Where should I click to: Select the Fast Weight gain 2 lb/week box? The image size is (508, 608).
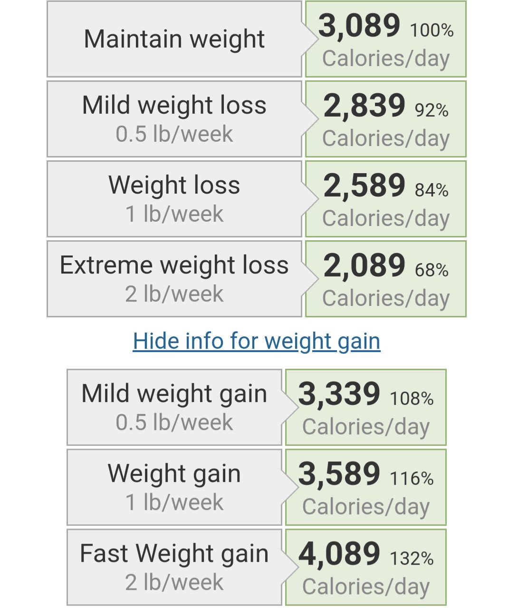click(x=174, y=567)
